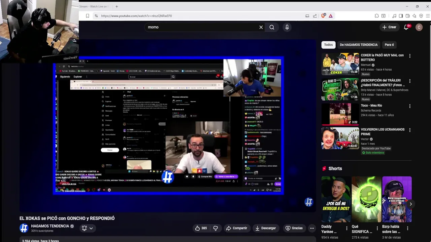Click the channel watermark in player corner
The image size is (431, 242).
(309, 202)
